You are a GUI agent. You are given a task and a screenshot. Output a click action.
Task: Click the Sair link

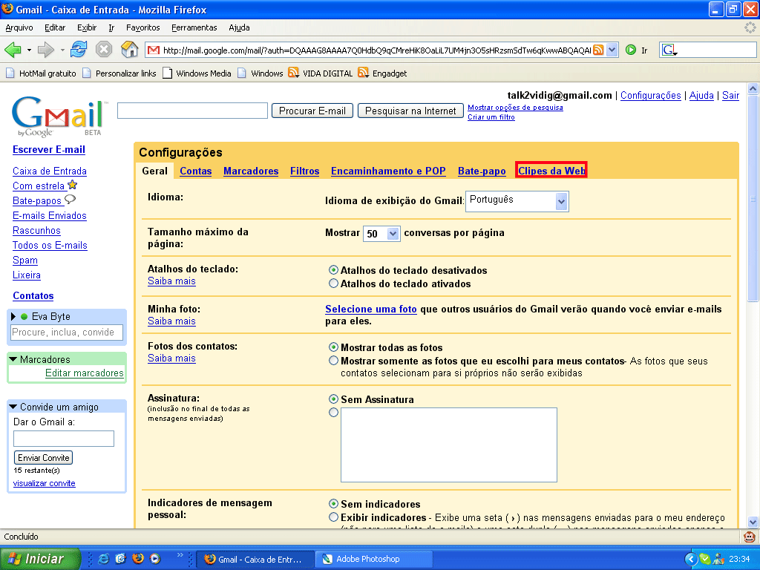pyautogui.click(x=730, y=96)
